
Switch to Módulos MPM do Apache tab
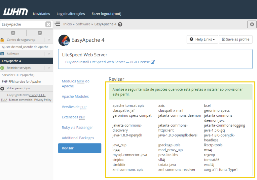76,84
